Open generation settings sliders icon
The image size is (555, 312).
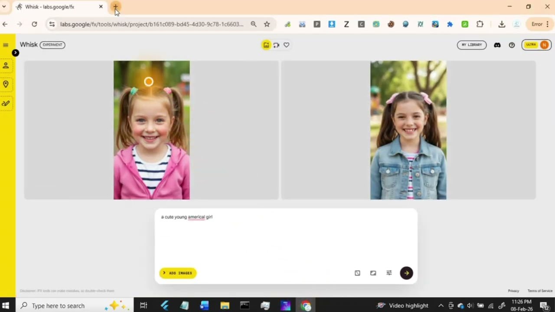[x=389, y=273]
